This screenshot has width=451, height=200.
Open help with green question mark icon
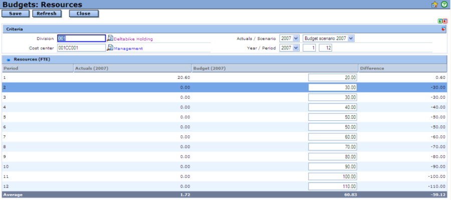(444, 5)
